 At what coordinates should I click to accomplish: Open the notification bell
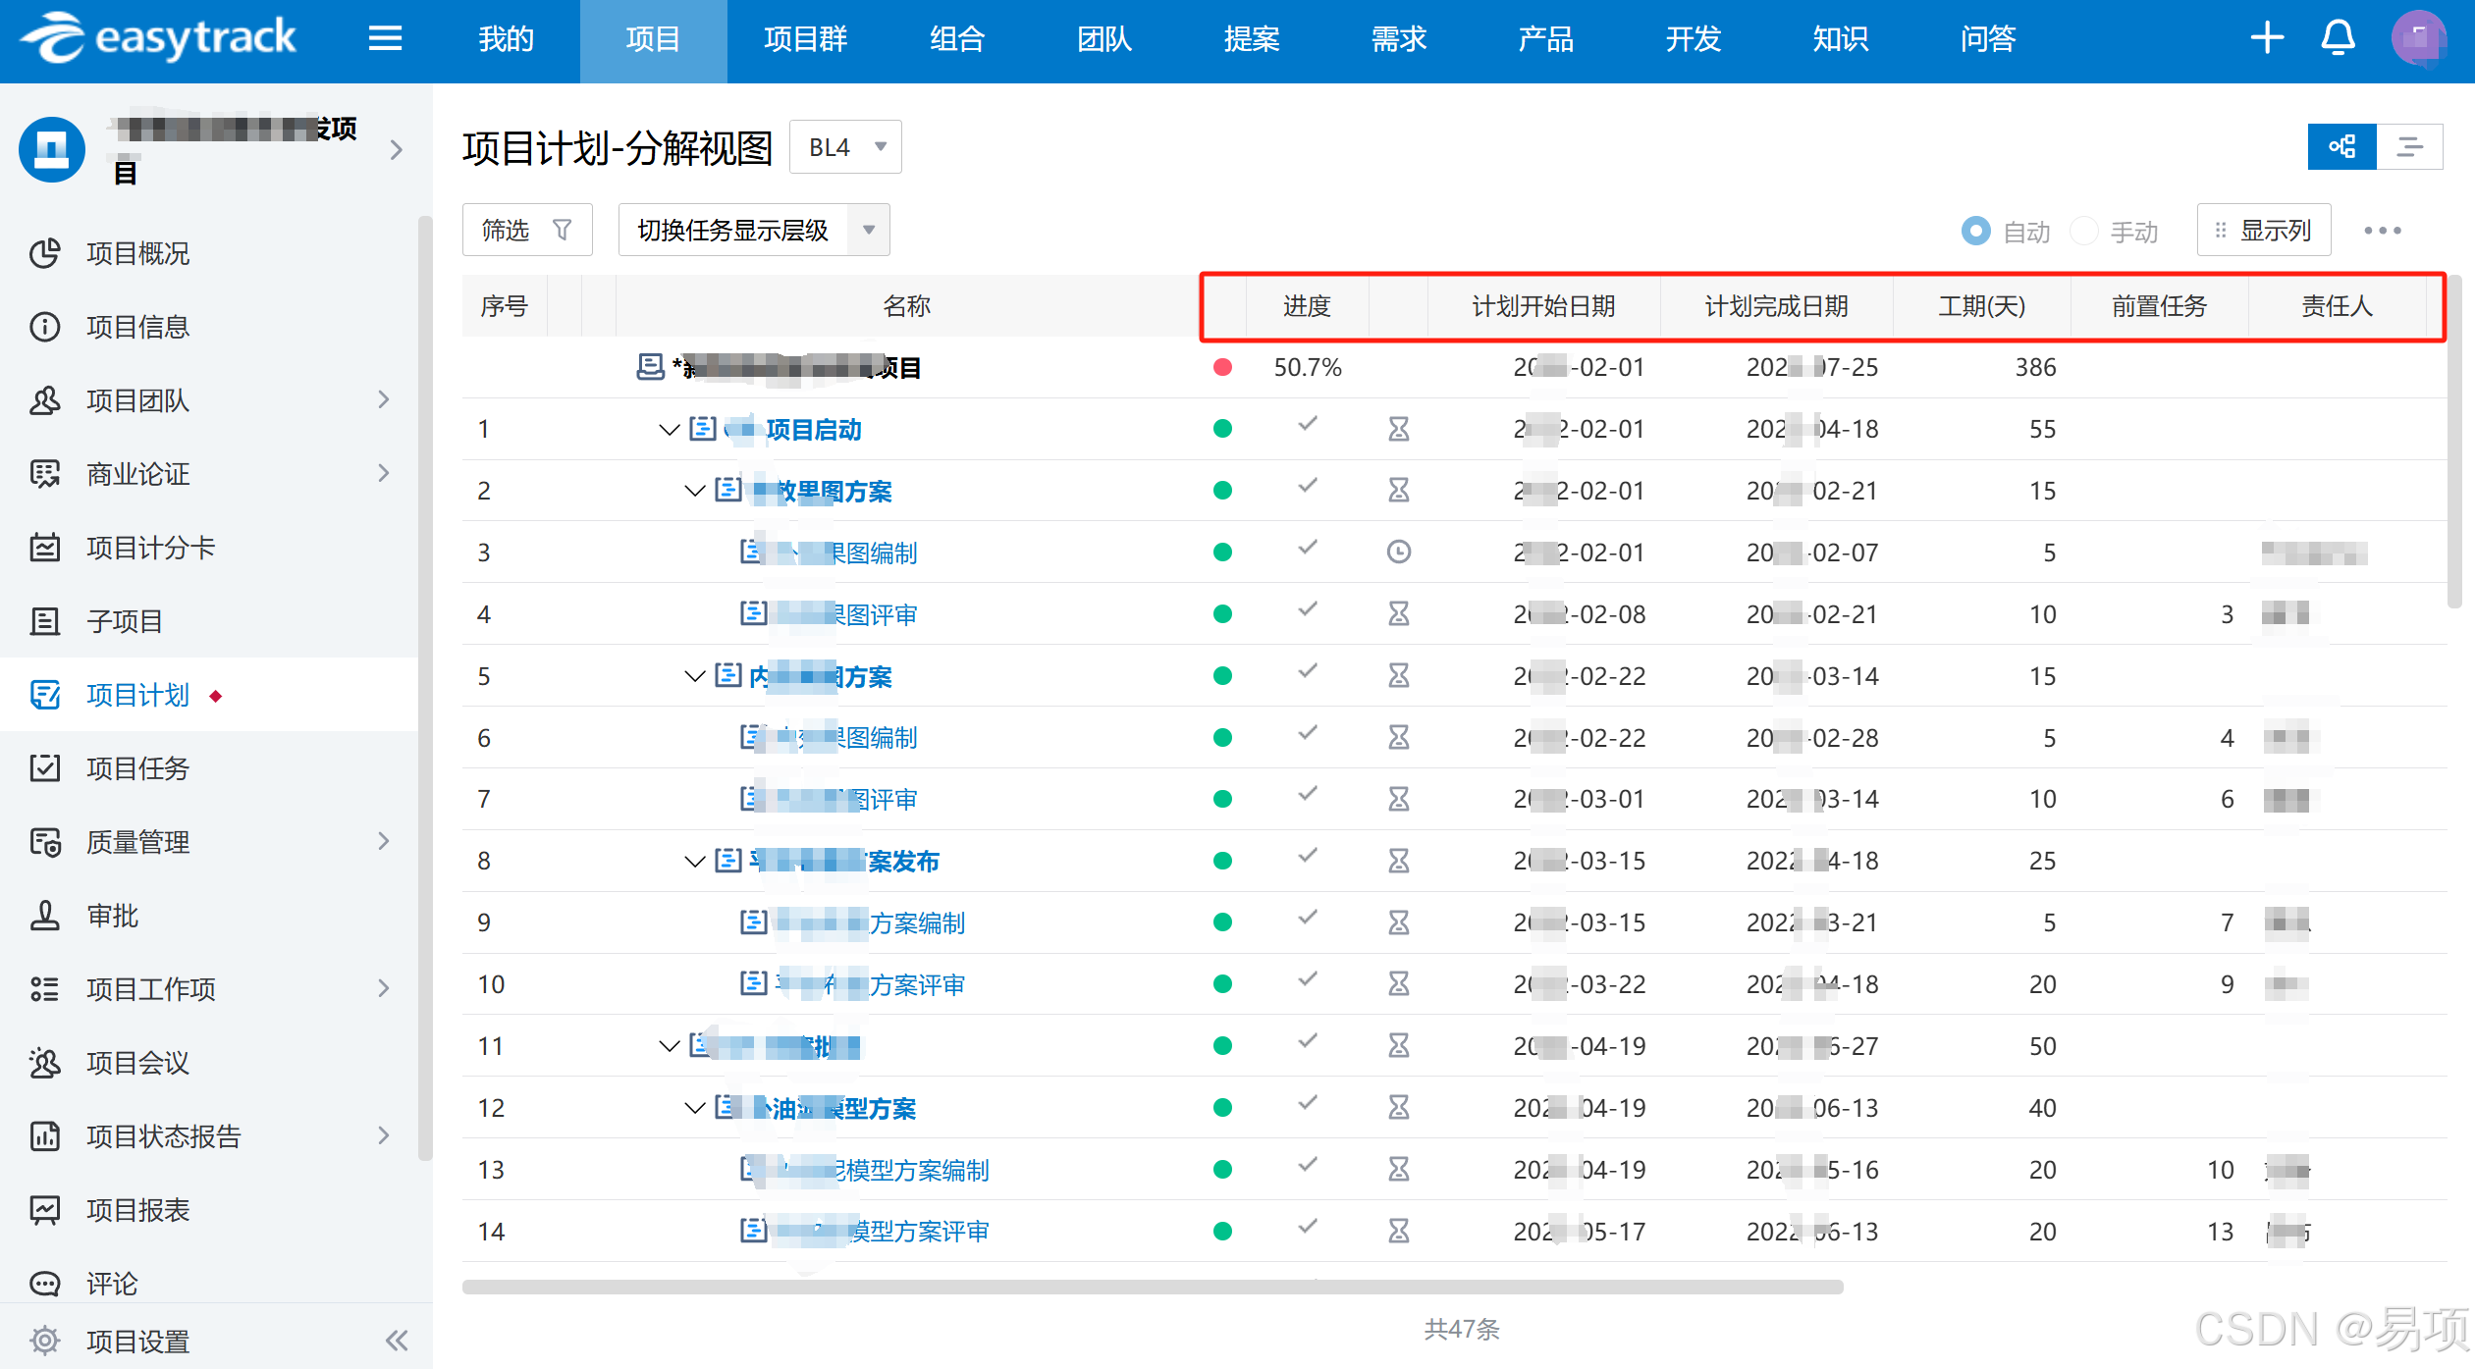coord(2338,39)
